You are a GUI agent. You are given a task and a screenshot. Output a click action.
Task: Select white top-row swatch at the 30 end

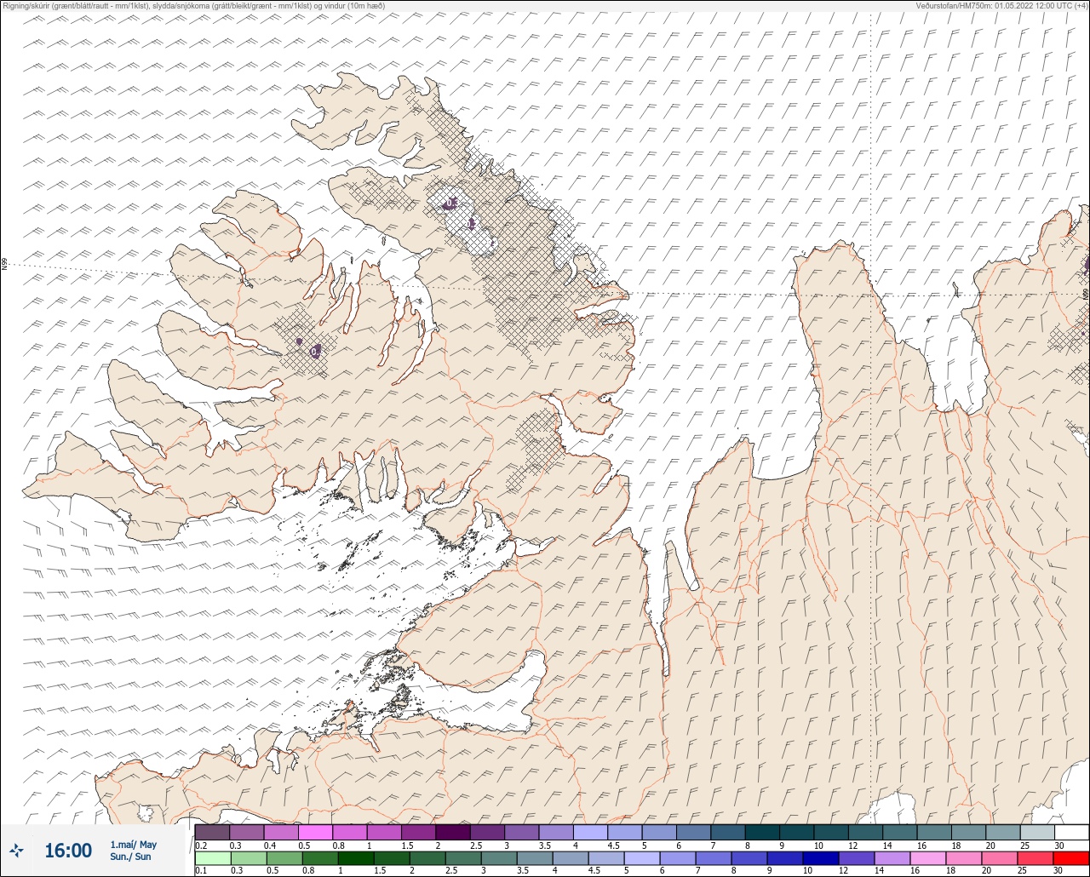(1072, 832)
